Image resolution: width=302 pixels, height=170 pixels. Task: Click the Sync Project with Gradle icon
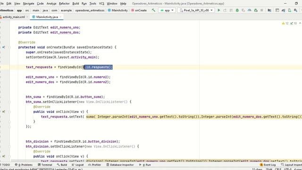[283, 10]
